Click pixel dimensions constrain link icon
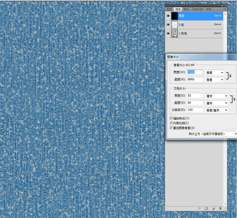237x218 pixels. tap(230, 76)
